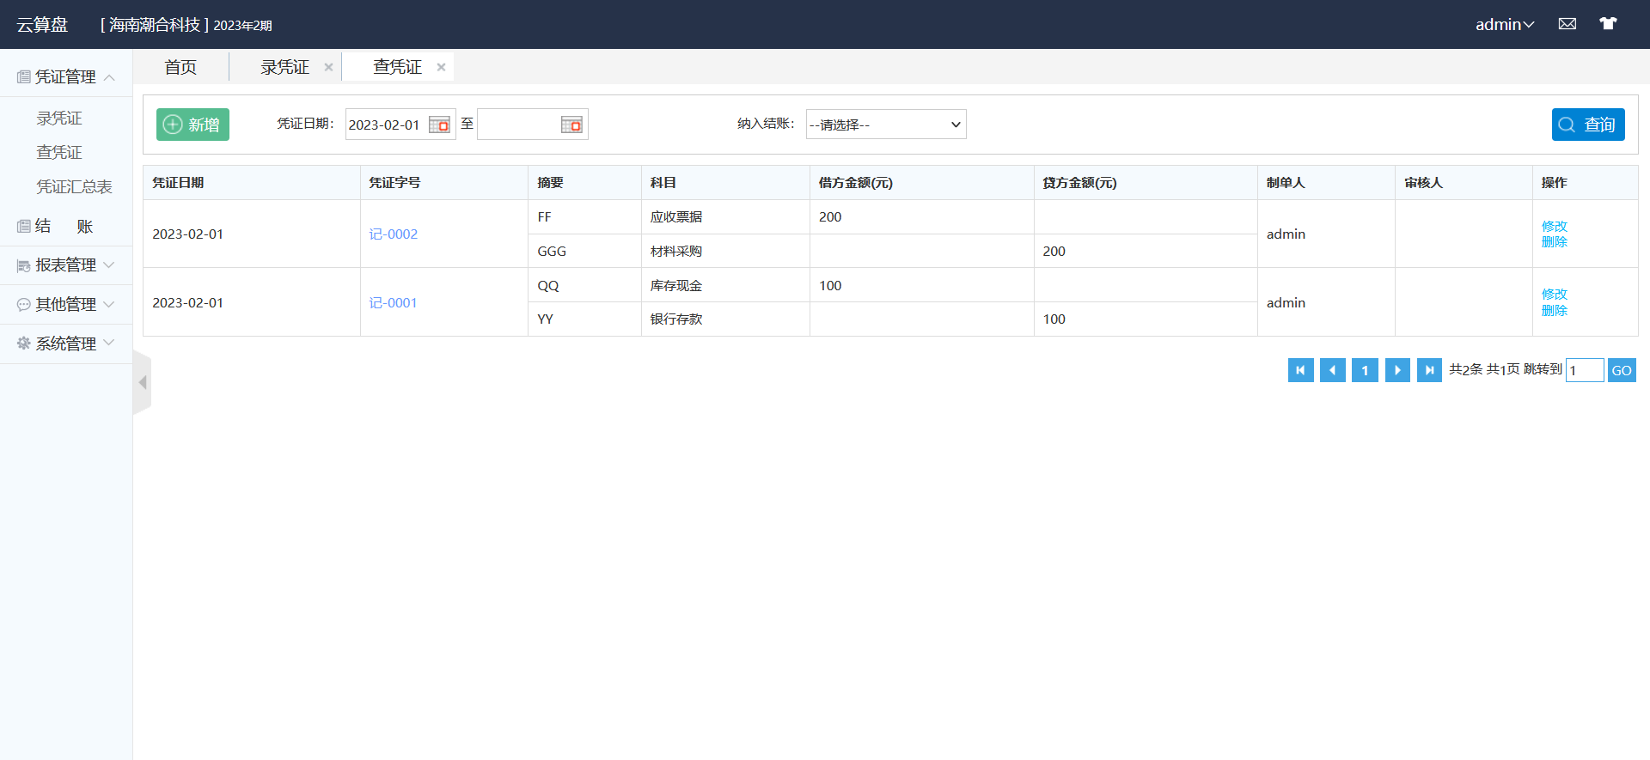Image resolution: width=1650 pixels, height=760 pixels.
Task: Collapse the left sidebar with the arrow handle
Action: click(x=143, y=382)
